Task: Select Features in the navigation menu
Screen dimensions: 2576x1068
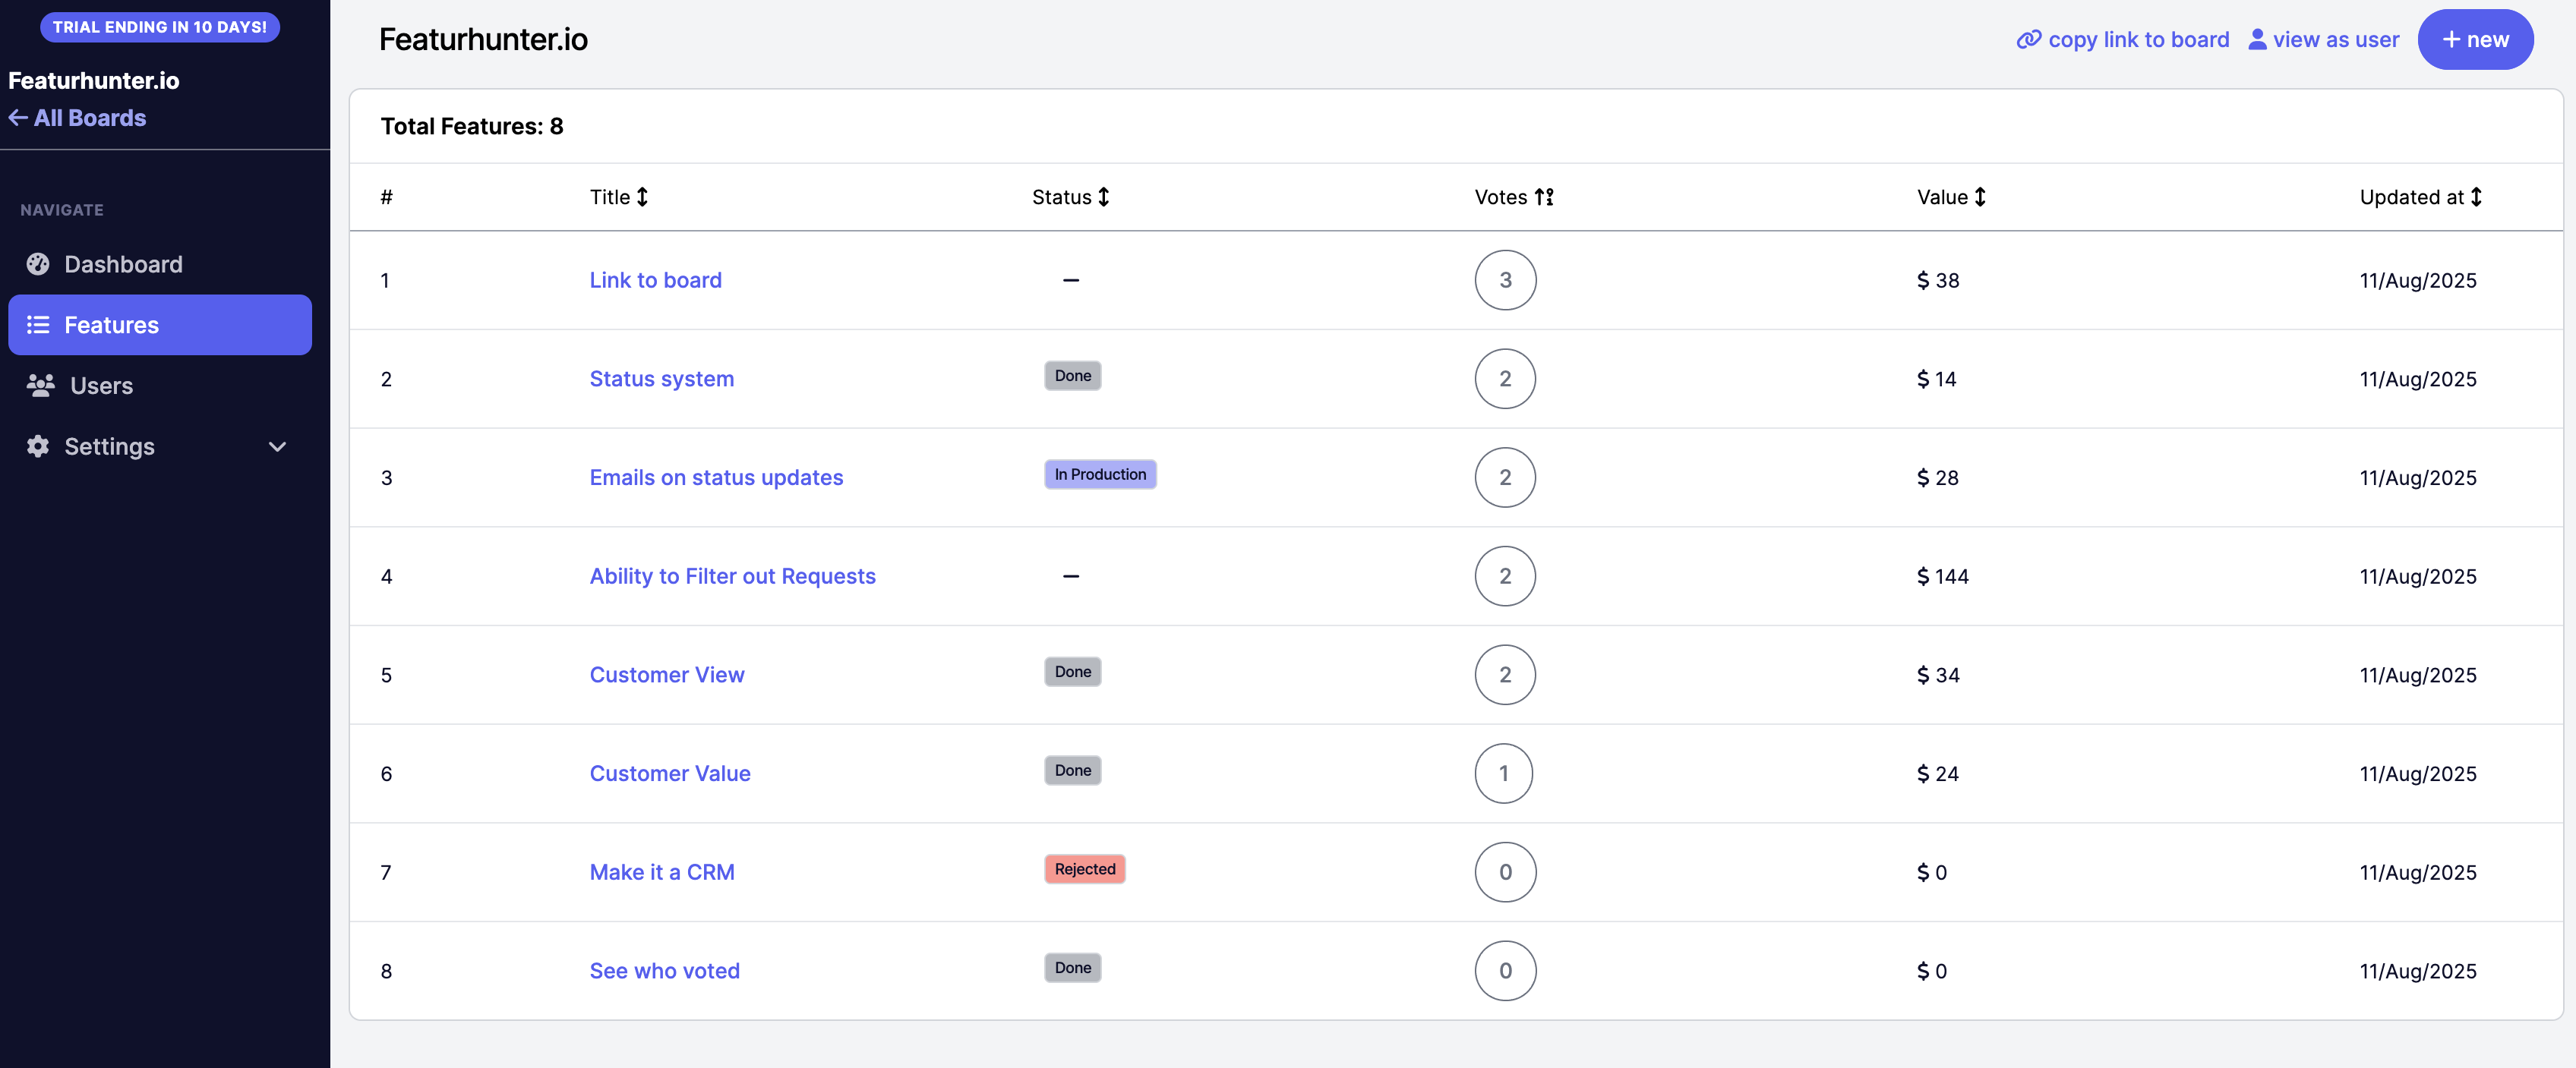Action: pyautogui.click(x=111, y=323)
